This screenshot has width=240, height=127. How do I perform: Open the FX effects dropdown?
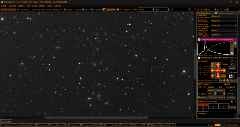181,10
